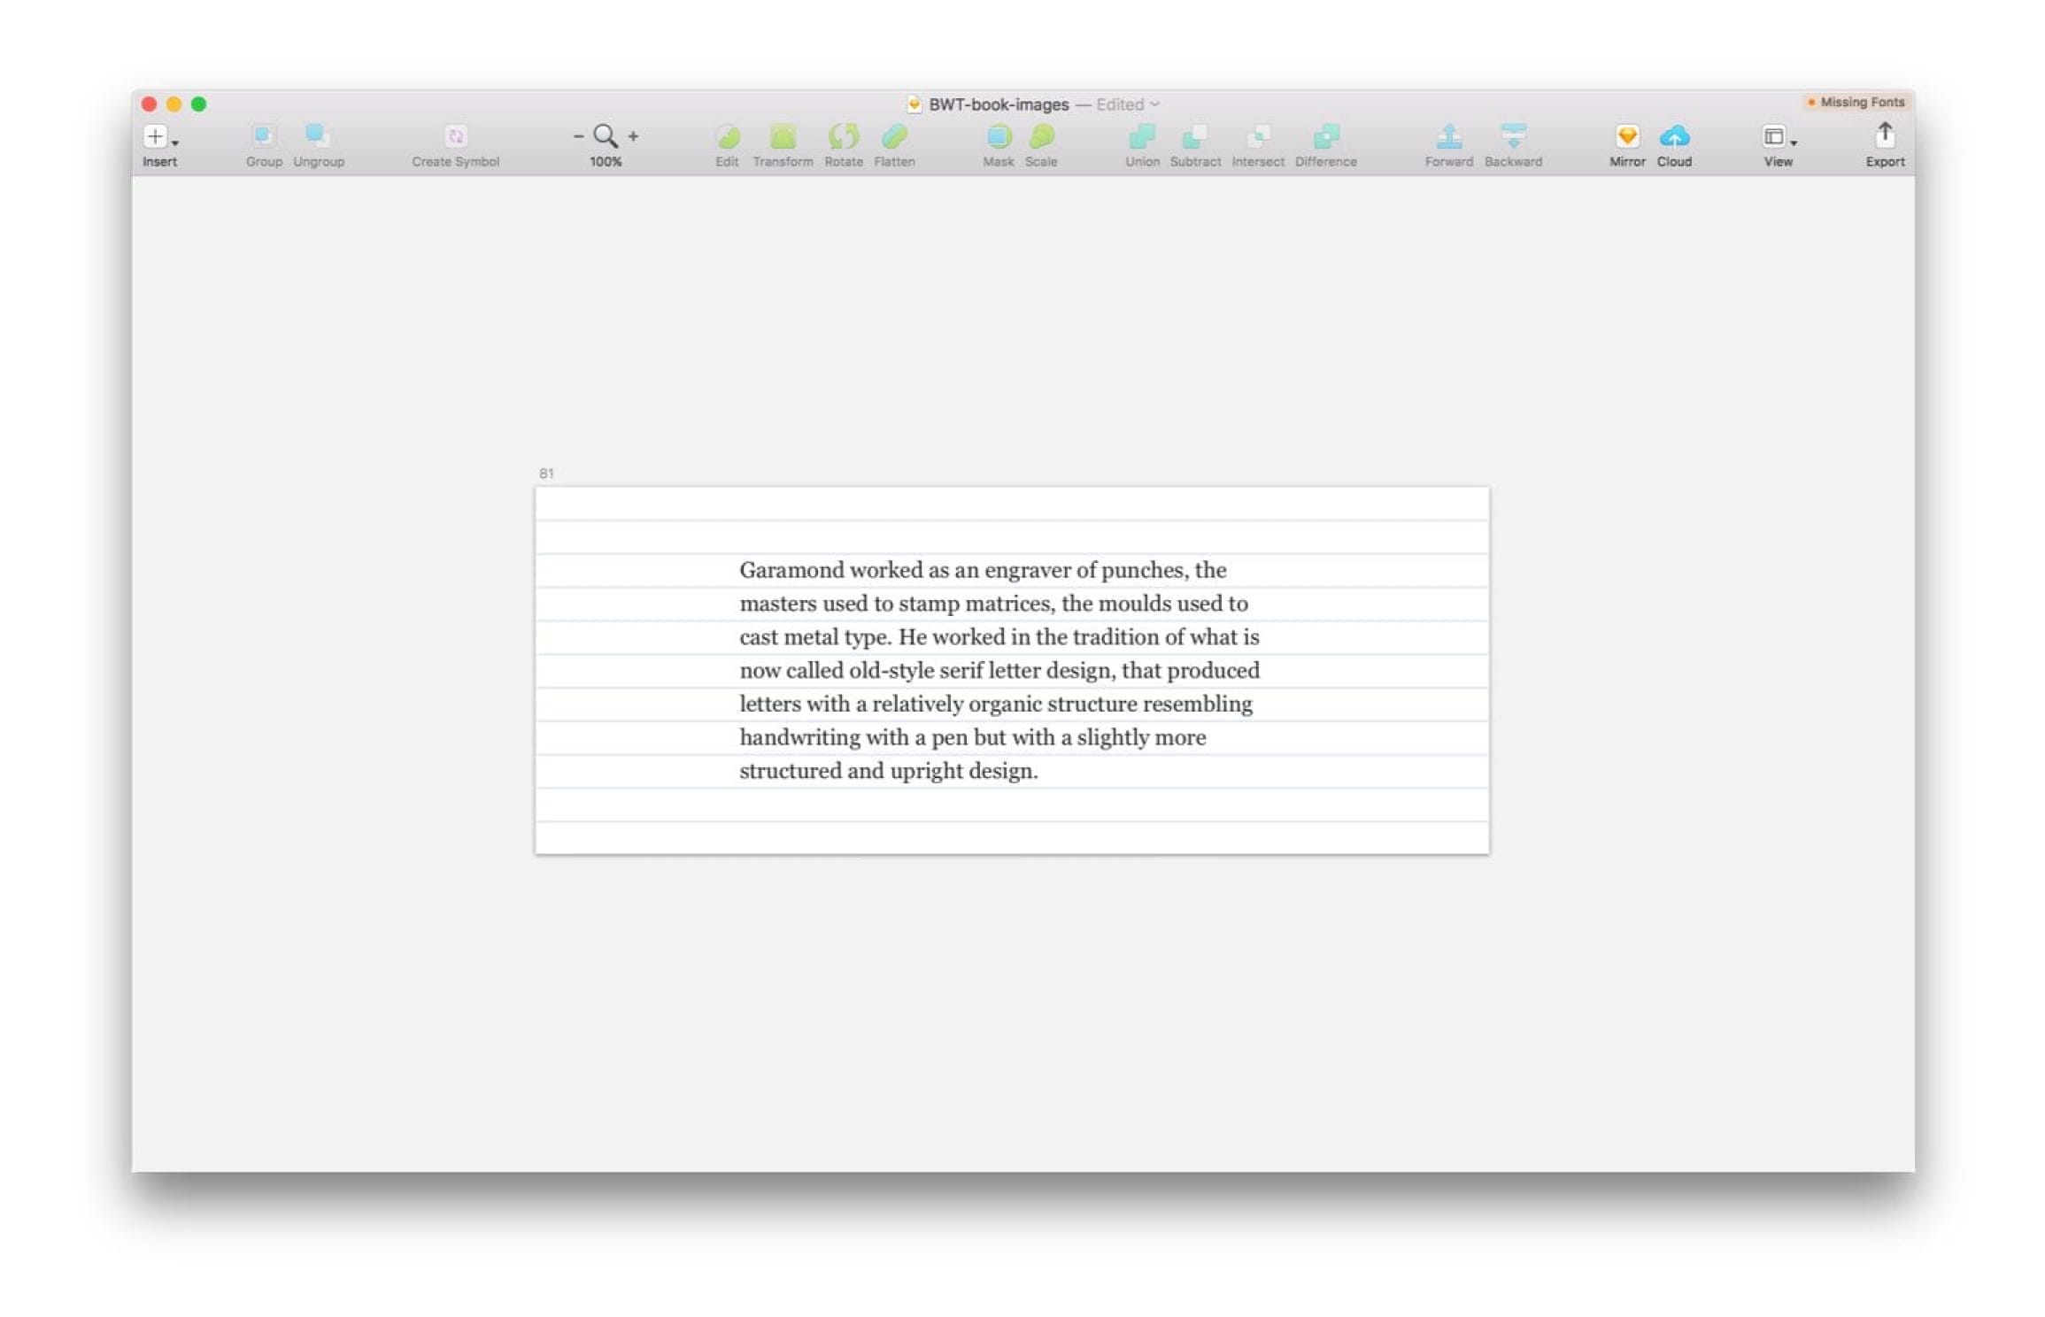
Task: Open the Insert dropdown arrow
Action: coord(174,143)
